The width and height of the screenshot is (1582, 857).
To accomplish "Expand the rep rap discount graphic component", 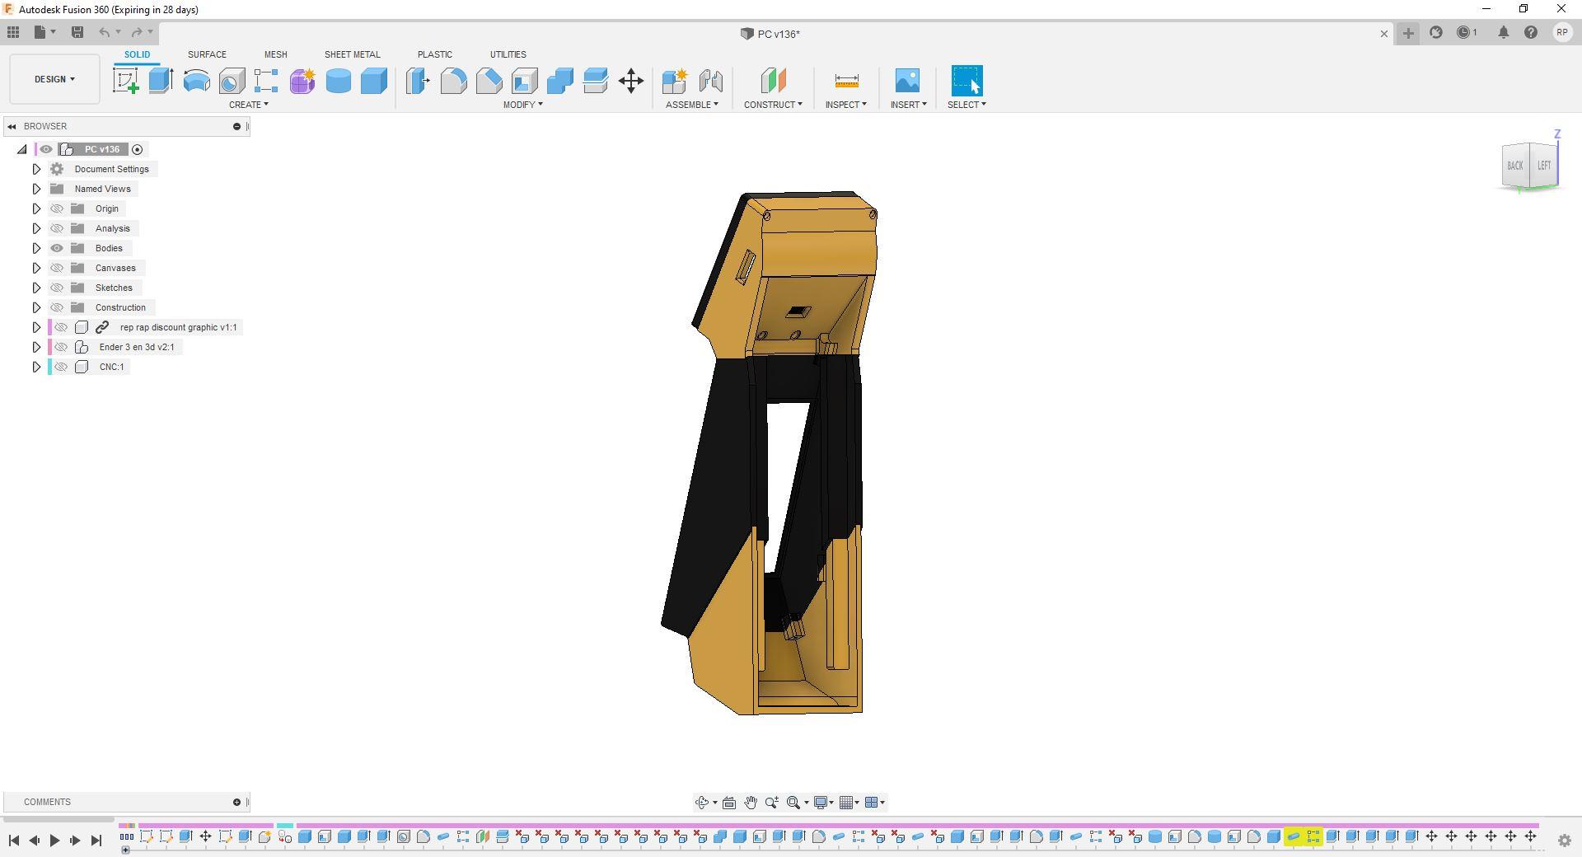I will pos(36,327).
